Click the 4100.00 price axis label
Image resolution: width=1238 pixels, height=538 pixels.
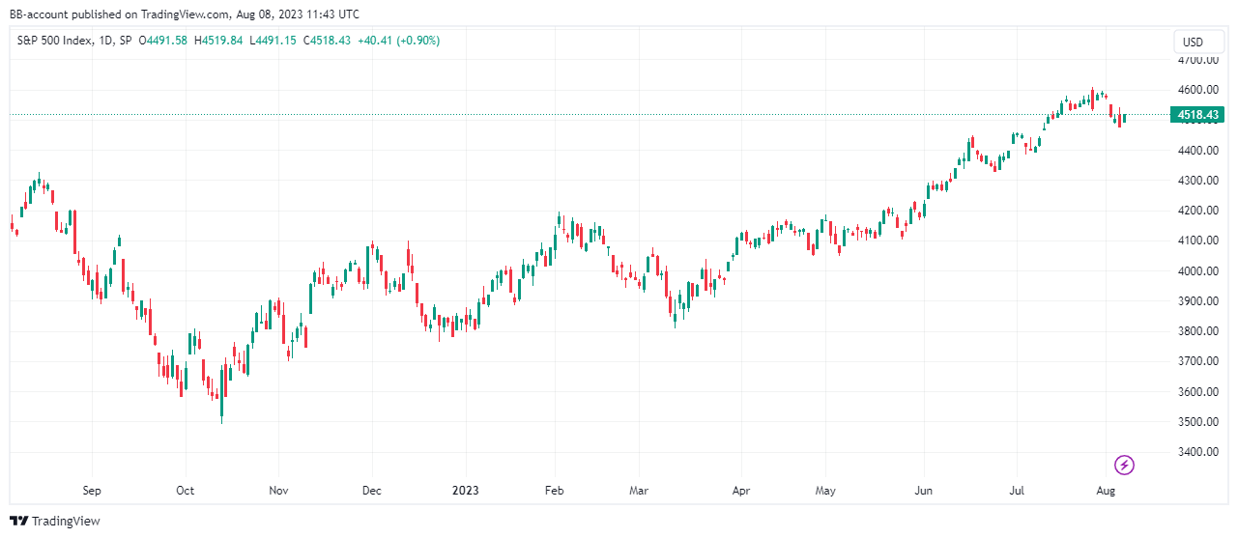(x=1196, y=241)
